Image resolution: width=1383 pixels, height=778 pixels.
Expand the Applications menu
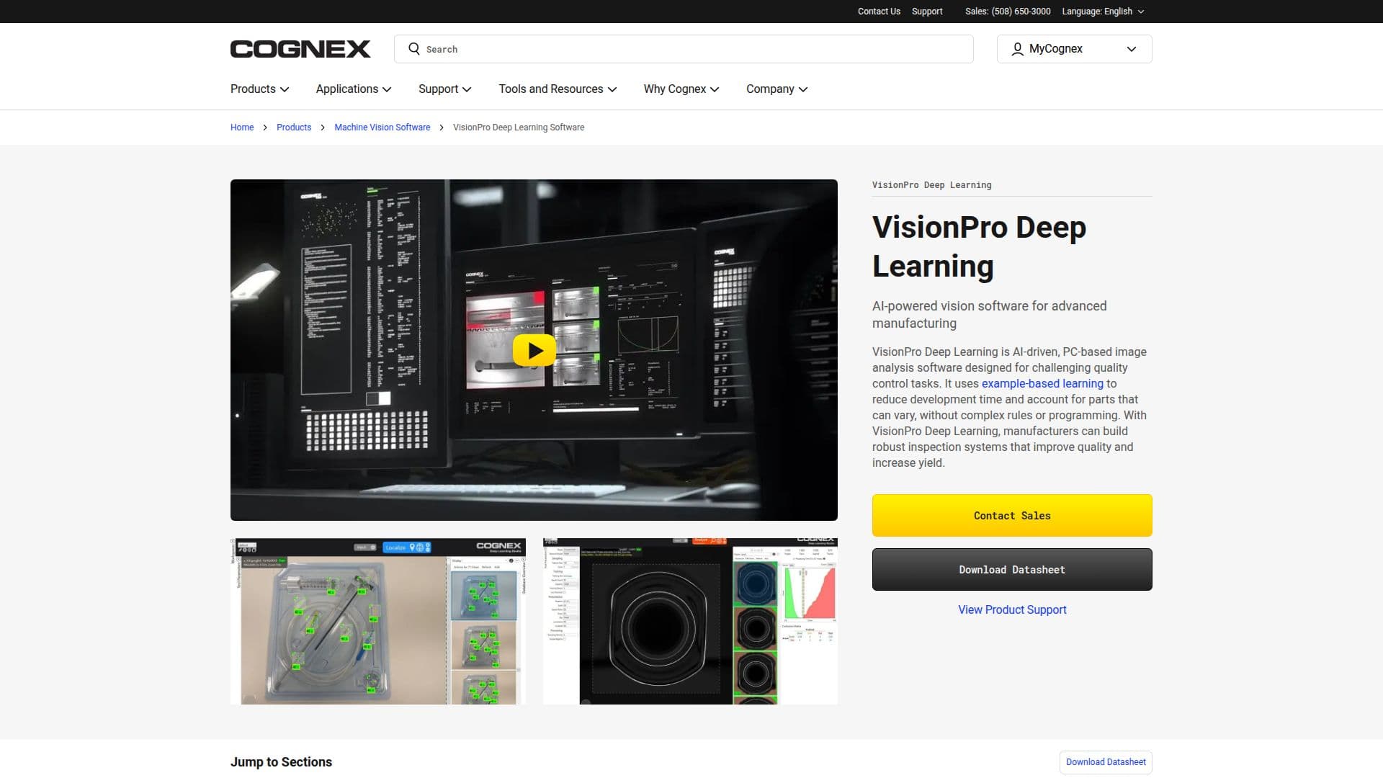(x=354, y=89)
